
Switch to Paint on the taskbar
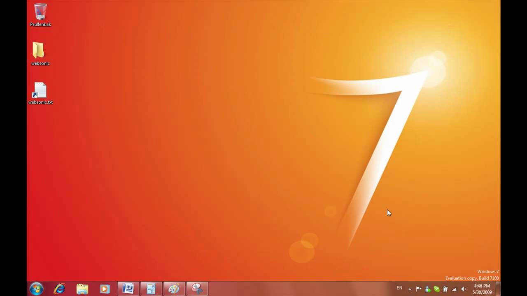point(174,289)
